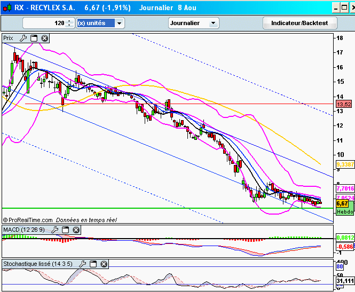
Task: Increase the units count with up arrow
Action: [69, 21]
